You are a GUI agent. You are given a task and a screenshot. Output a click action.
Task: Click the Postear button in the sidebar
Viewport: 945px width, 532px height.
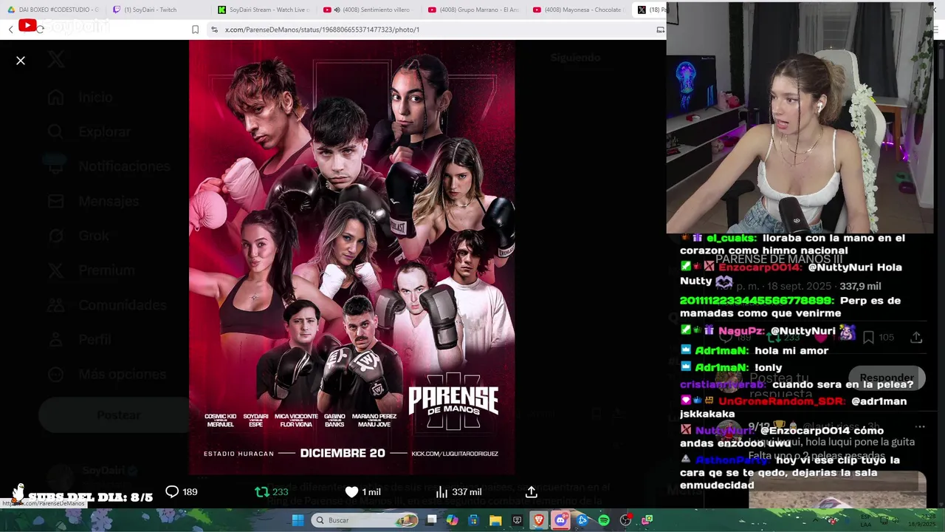[118, 415]
